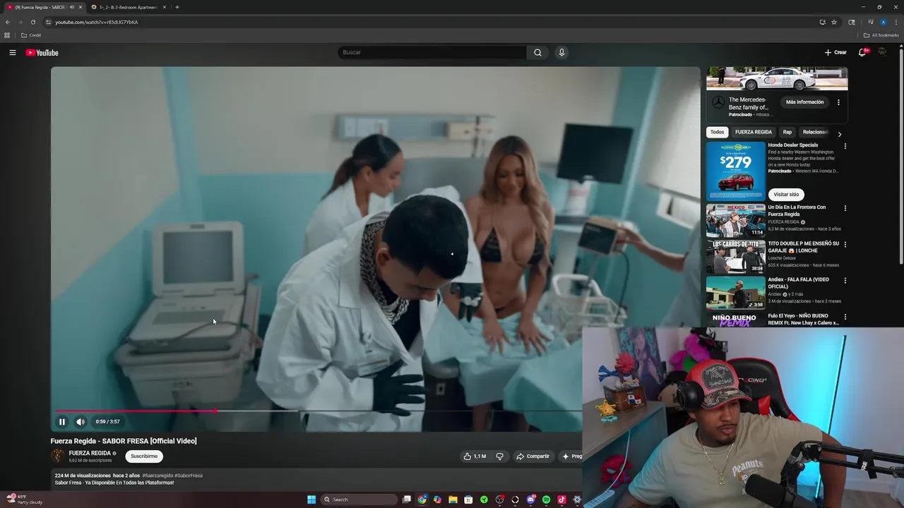Screen dimensions: 904x508
Task: Click the #fuerzaregida hashtag
Action: tap(157, 476)
